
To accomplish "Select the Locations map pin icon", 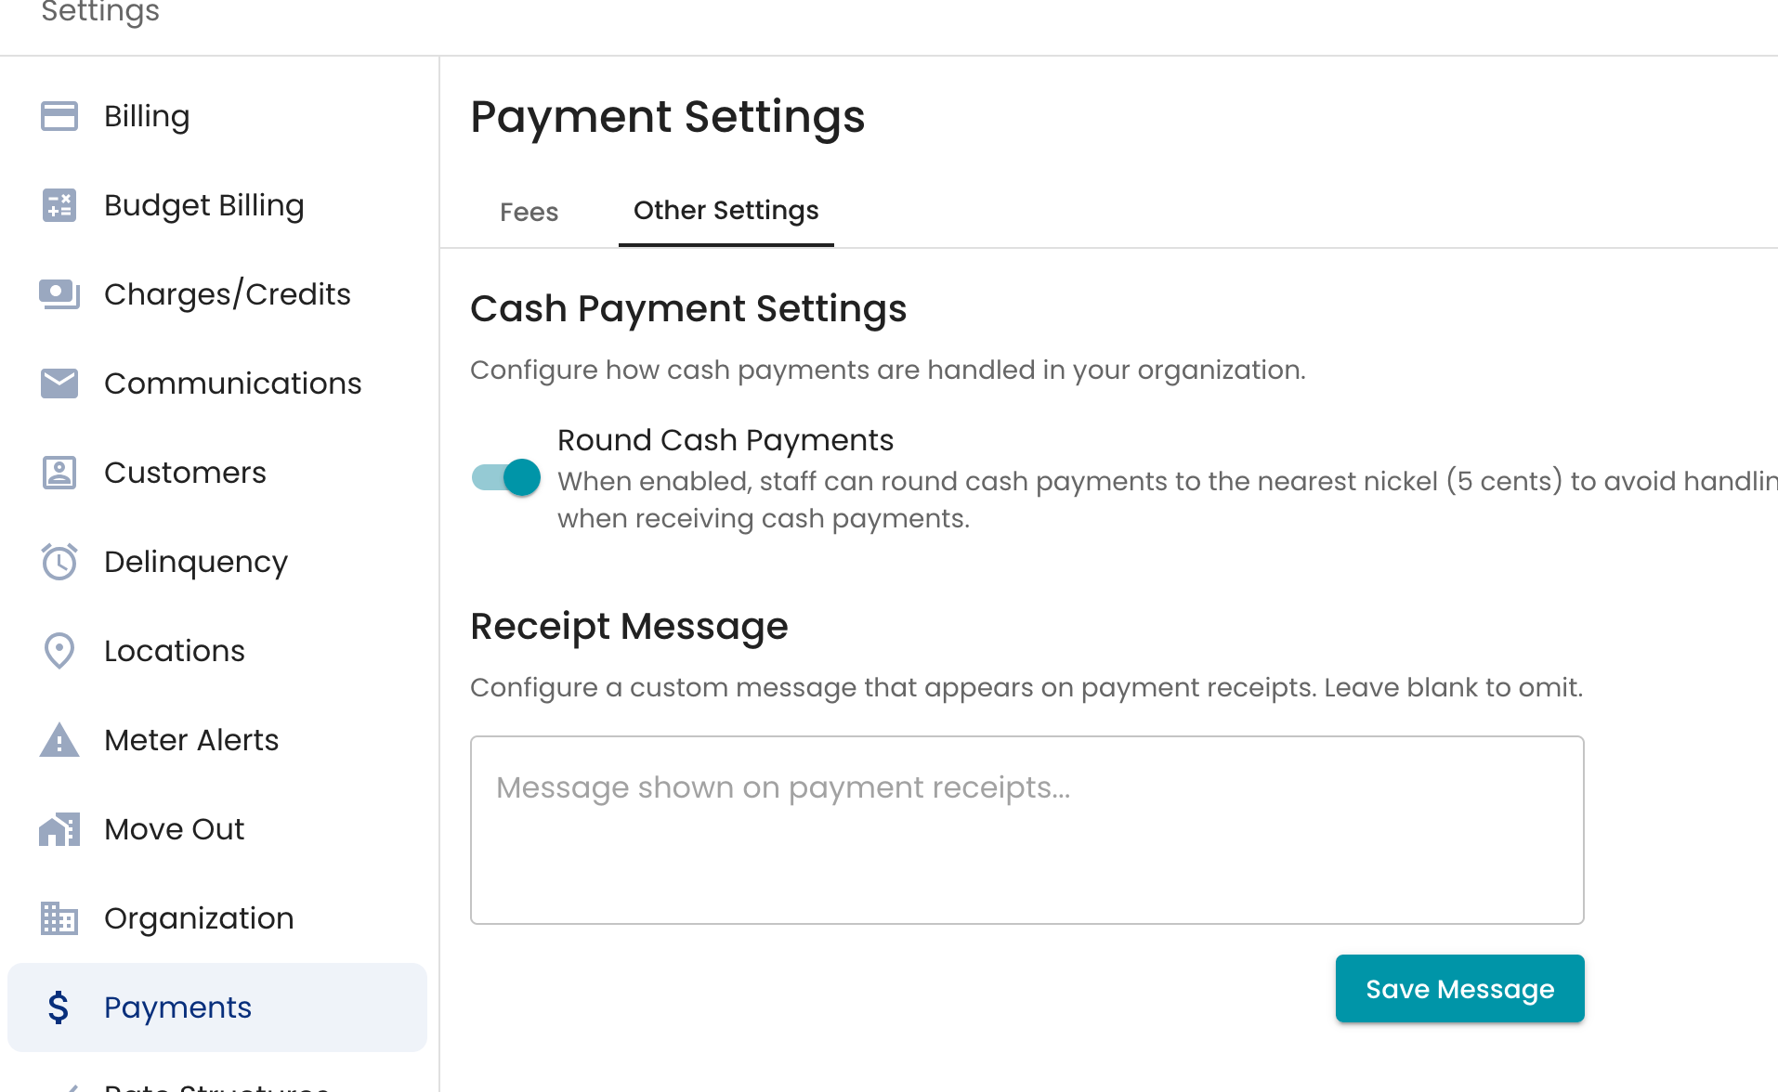I will coord(59,651).
